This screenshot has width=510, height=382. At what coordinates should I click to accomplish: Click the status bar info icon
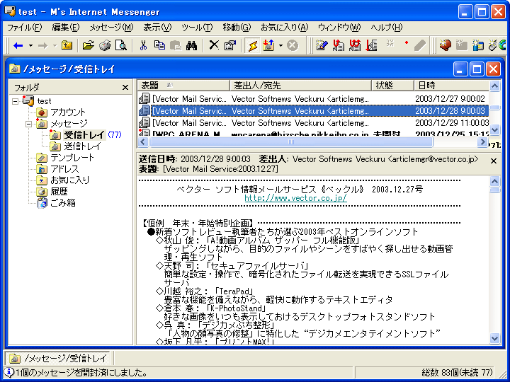(x=10, y=372)
